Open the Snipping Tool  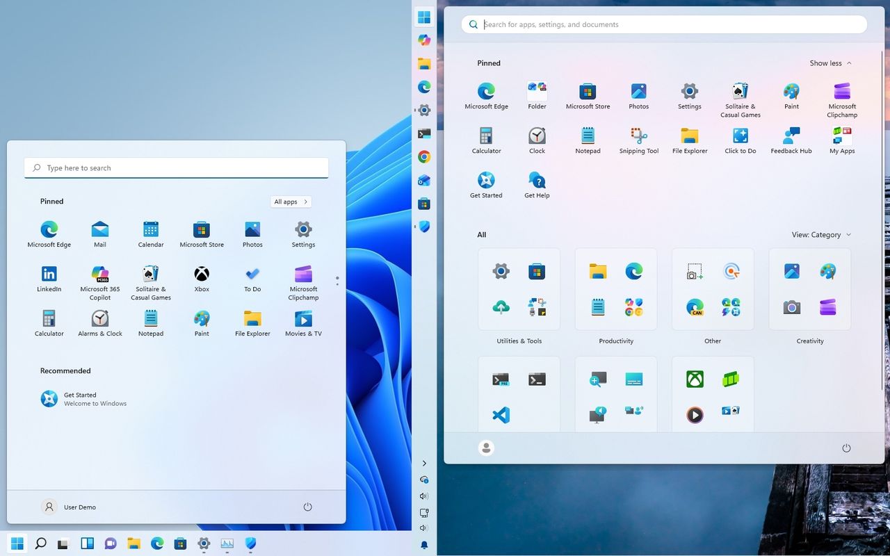point(639,140)
